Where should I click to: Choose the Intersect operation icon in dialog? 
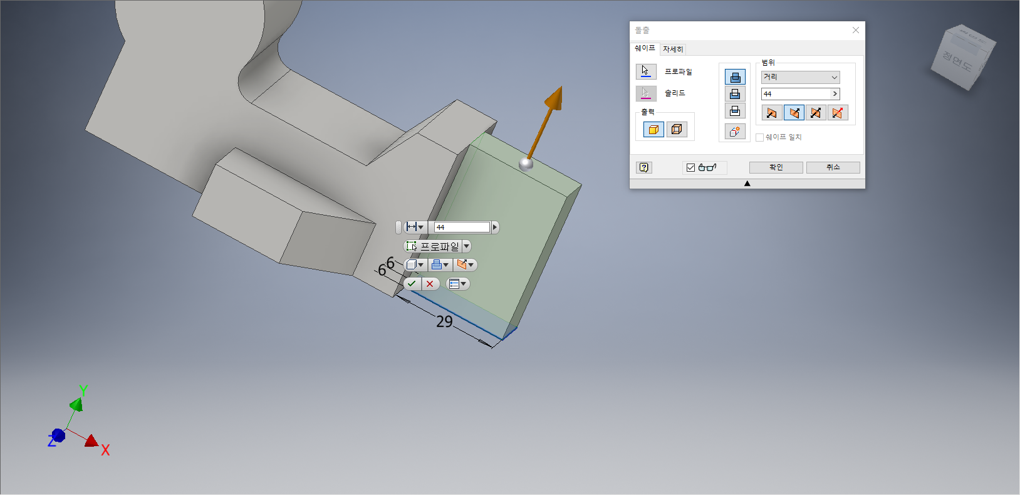tap(735, 111)
